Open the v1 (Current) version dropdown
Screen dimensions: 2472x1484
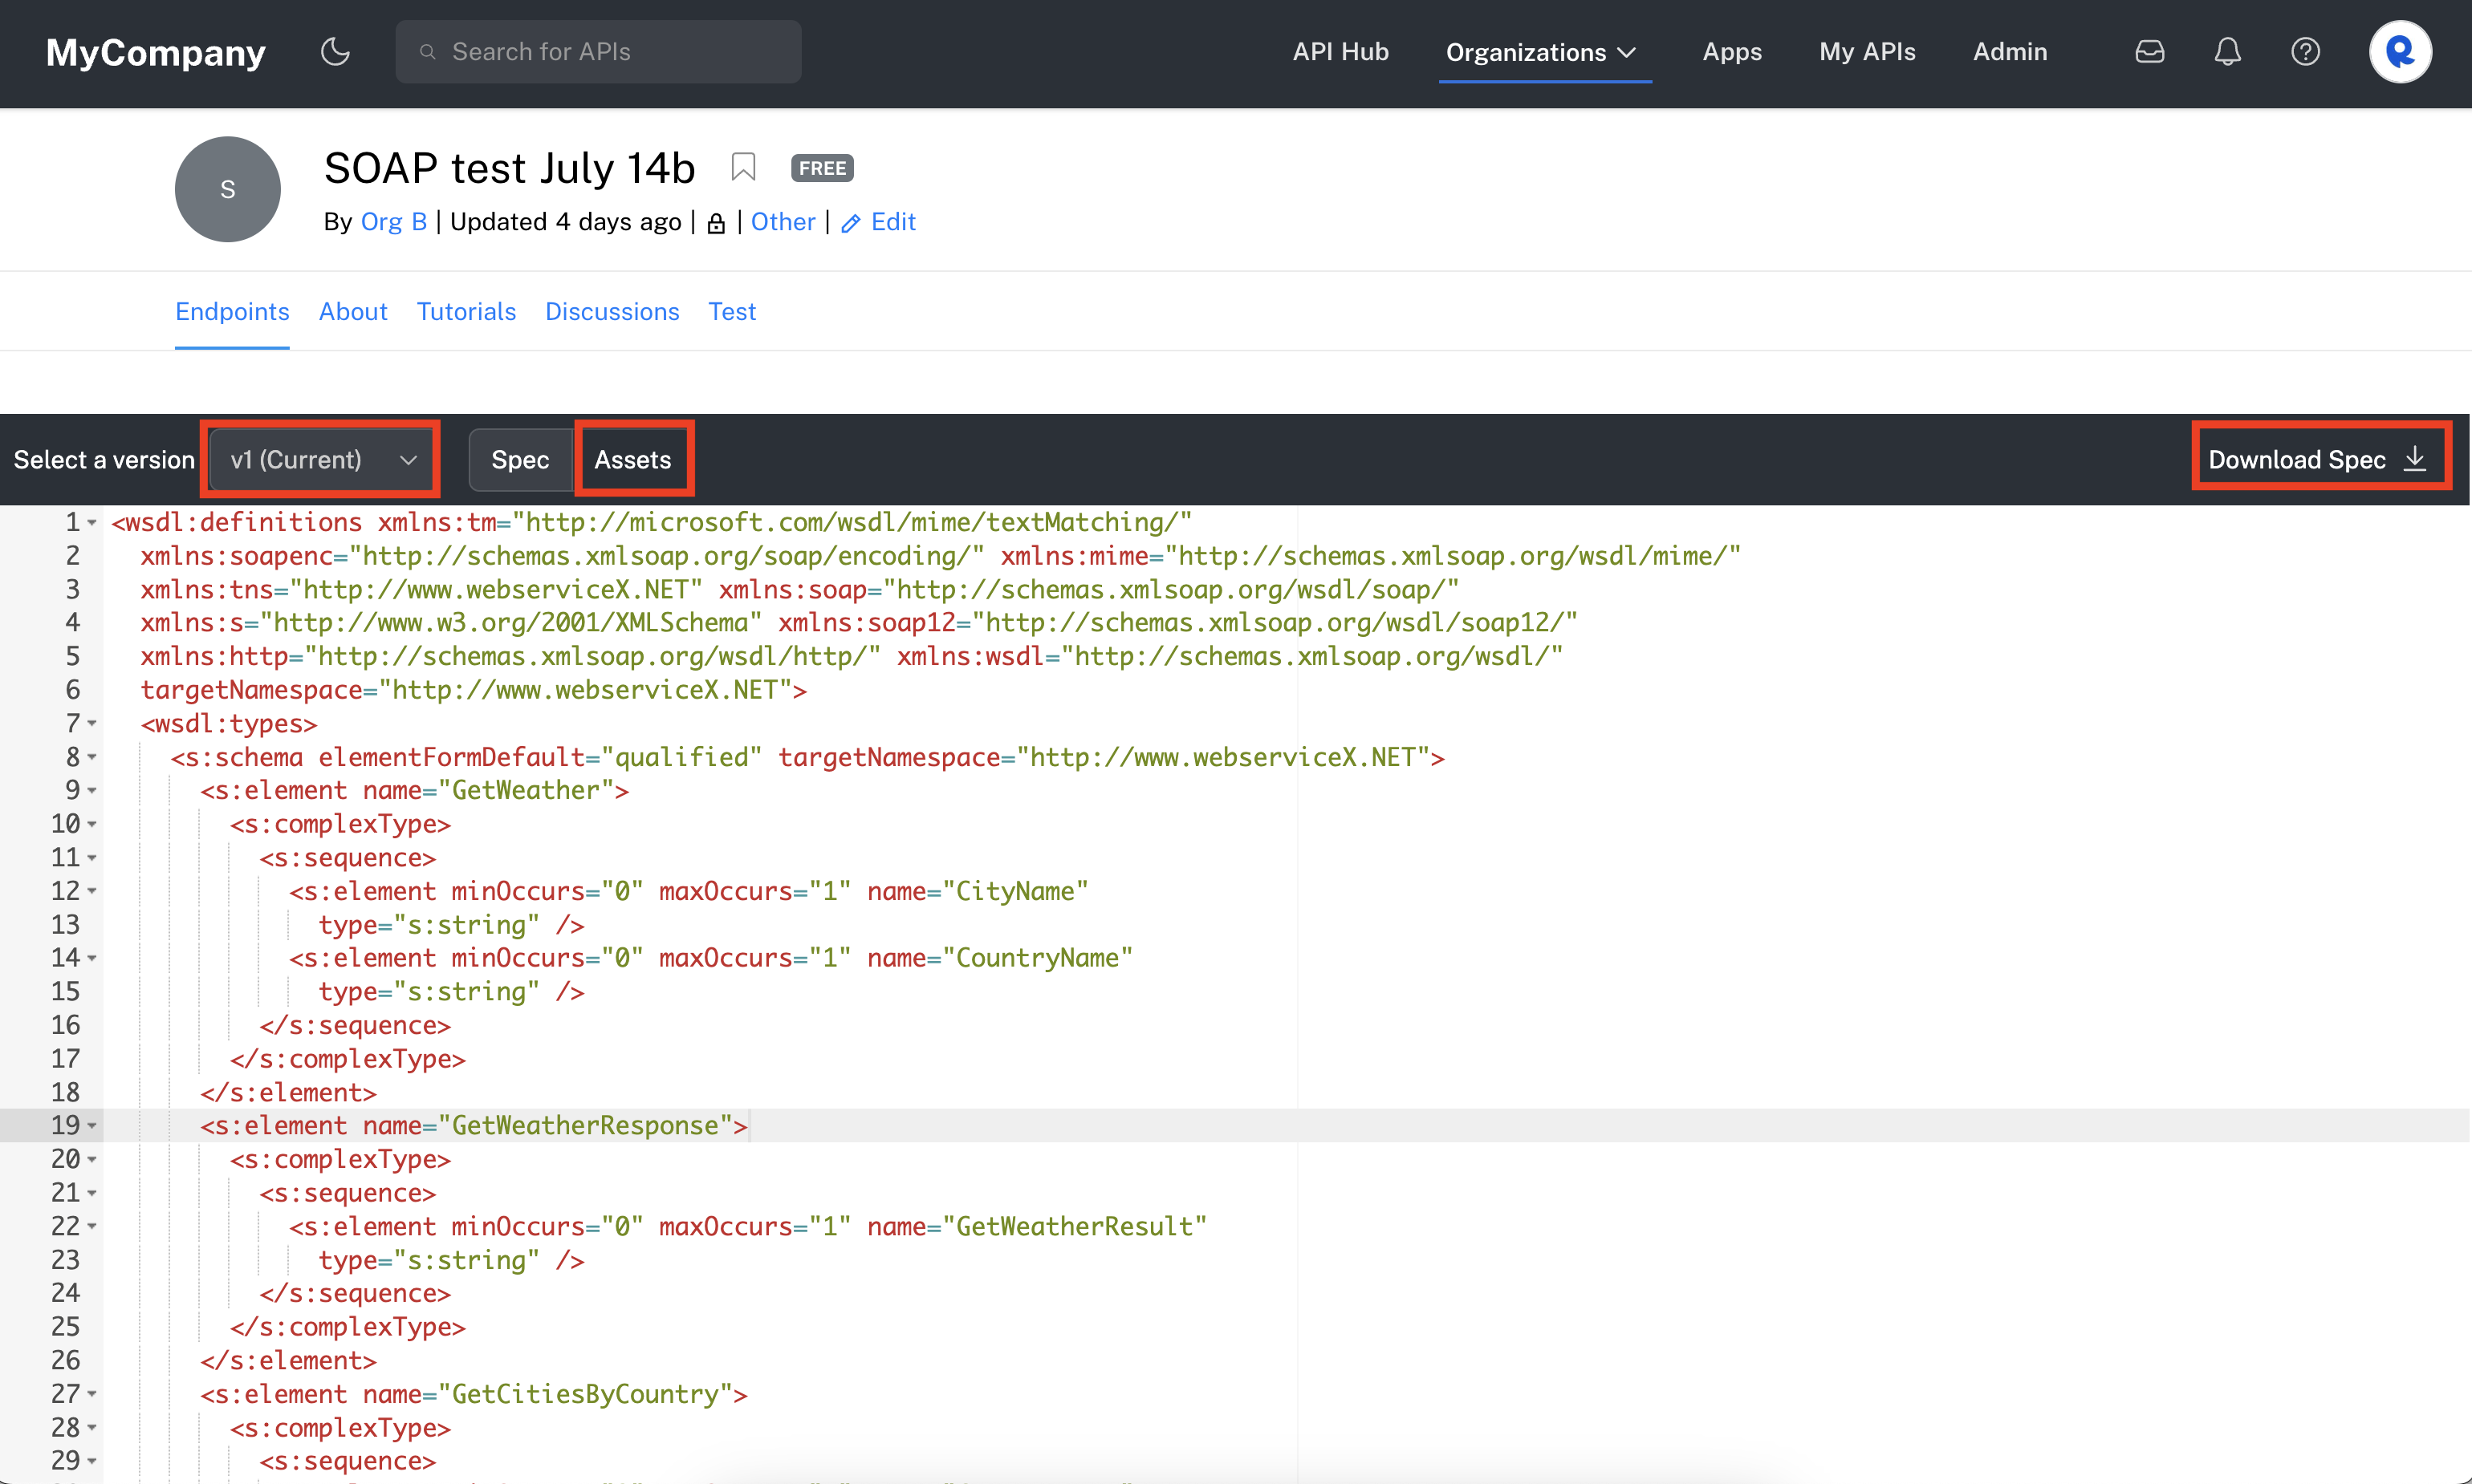click(x=321, y=459)
